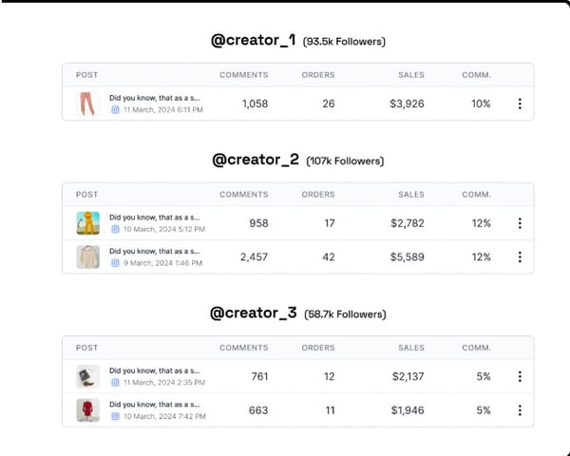
Task: Open the three-dot menu for the $3,926 sales post
Action: 520,104
